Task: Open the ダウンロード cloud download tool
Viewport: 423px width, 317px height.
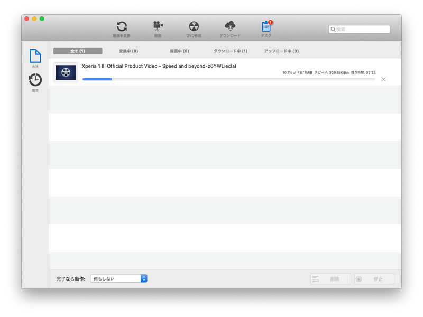Action: click(x=230, y=29)
